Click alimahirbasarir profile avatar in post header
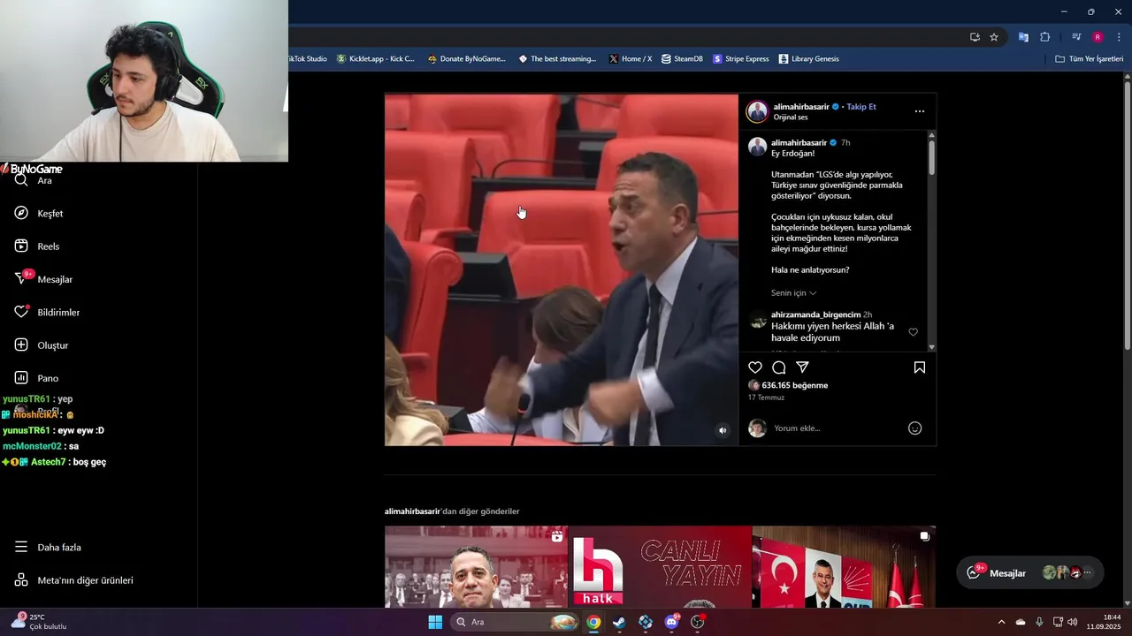This screenshot has height=636, width=1132. 757,111
